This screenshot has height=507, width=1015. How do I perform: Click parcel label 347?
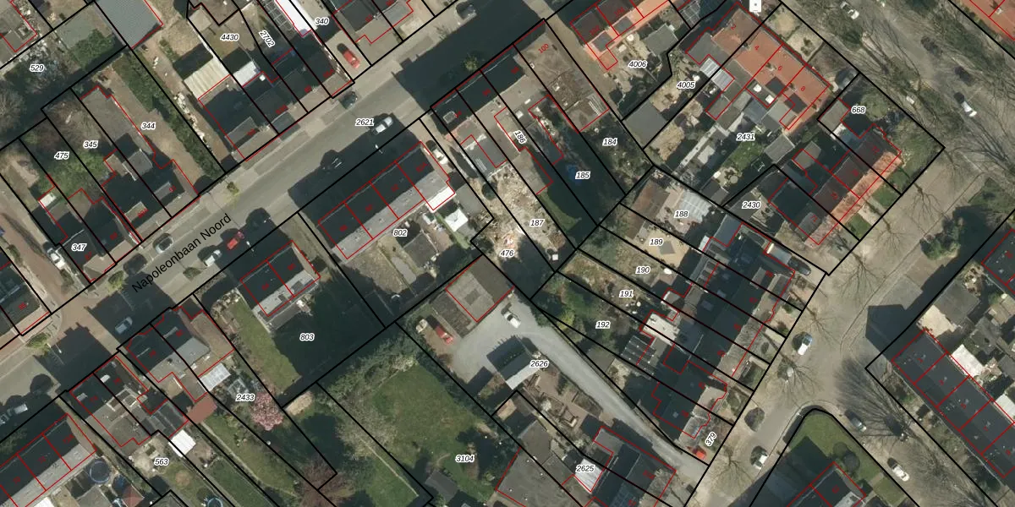click(79, 248)
